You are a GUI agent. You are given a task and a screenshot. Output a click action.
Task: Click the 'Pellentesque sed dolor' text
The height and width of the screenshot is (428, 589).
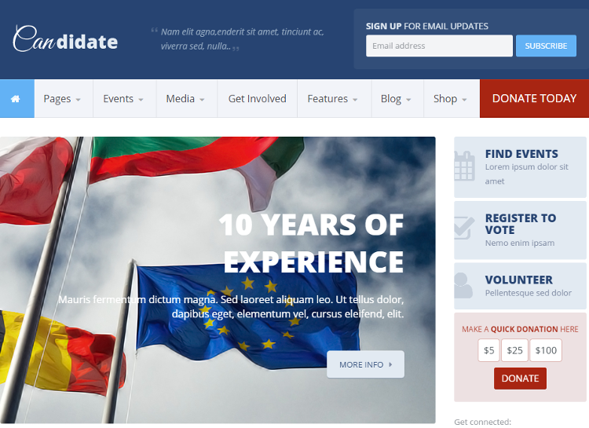(x=529, y=293)
